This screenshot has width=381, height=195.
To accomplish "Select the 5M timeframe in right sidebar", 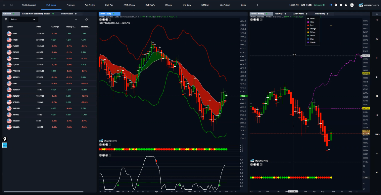I will tap(377, 39).
